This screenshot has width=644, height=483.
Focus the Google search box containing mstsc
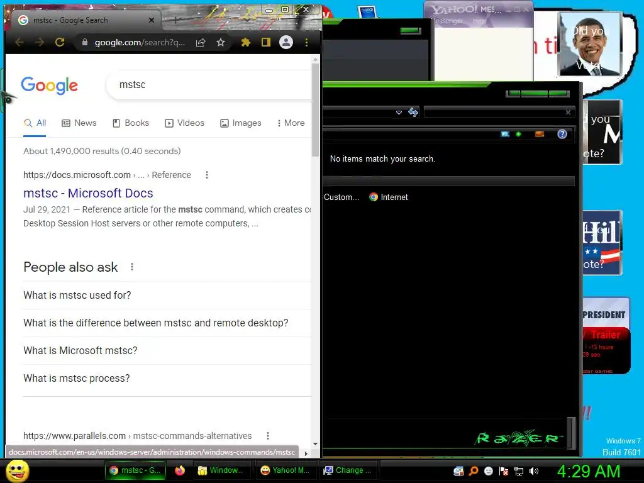[x=209, y=85]
